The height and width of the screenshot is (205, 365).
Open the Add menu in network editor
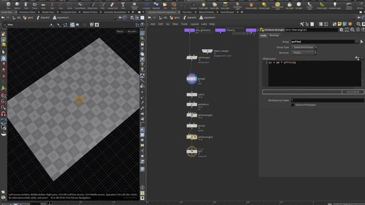[153, 24]
